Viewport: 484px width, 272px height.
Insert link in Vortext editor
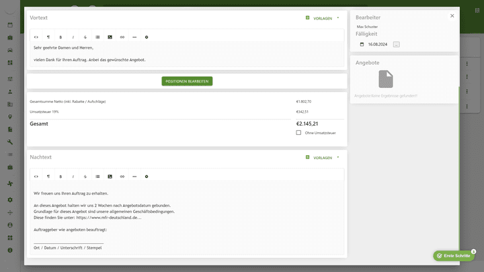pyautogui.click(x=122, y=37)
